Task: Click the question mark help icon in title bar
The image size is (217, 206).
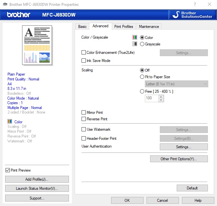Action: (x=195, y=4)
